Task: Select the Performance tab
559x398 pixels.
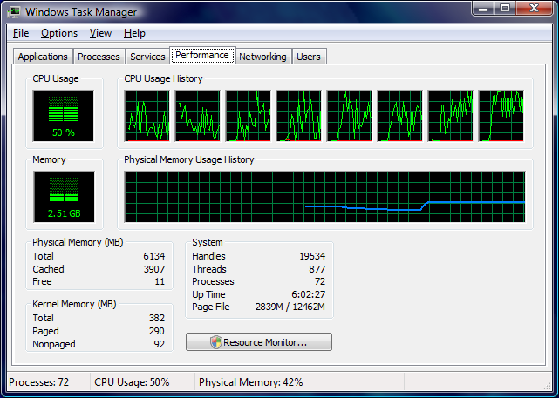Action: [x=202, y=55]
